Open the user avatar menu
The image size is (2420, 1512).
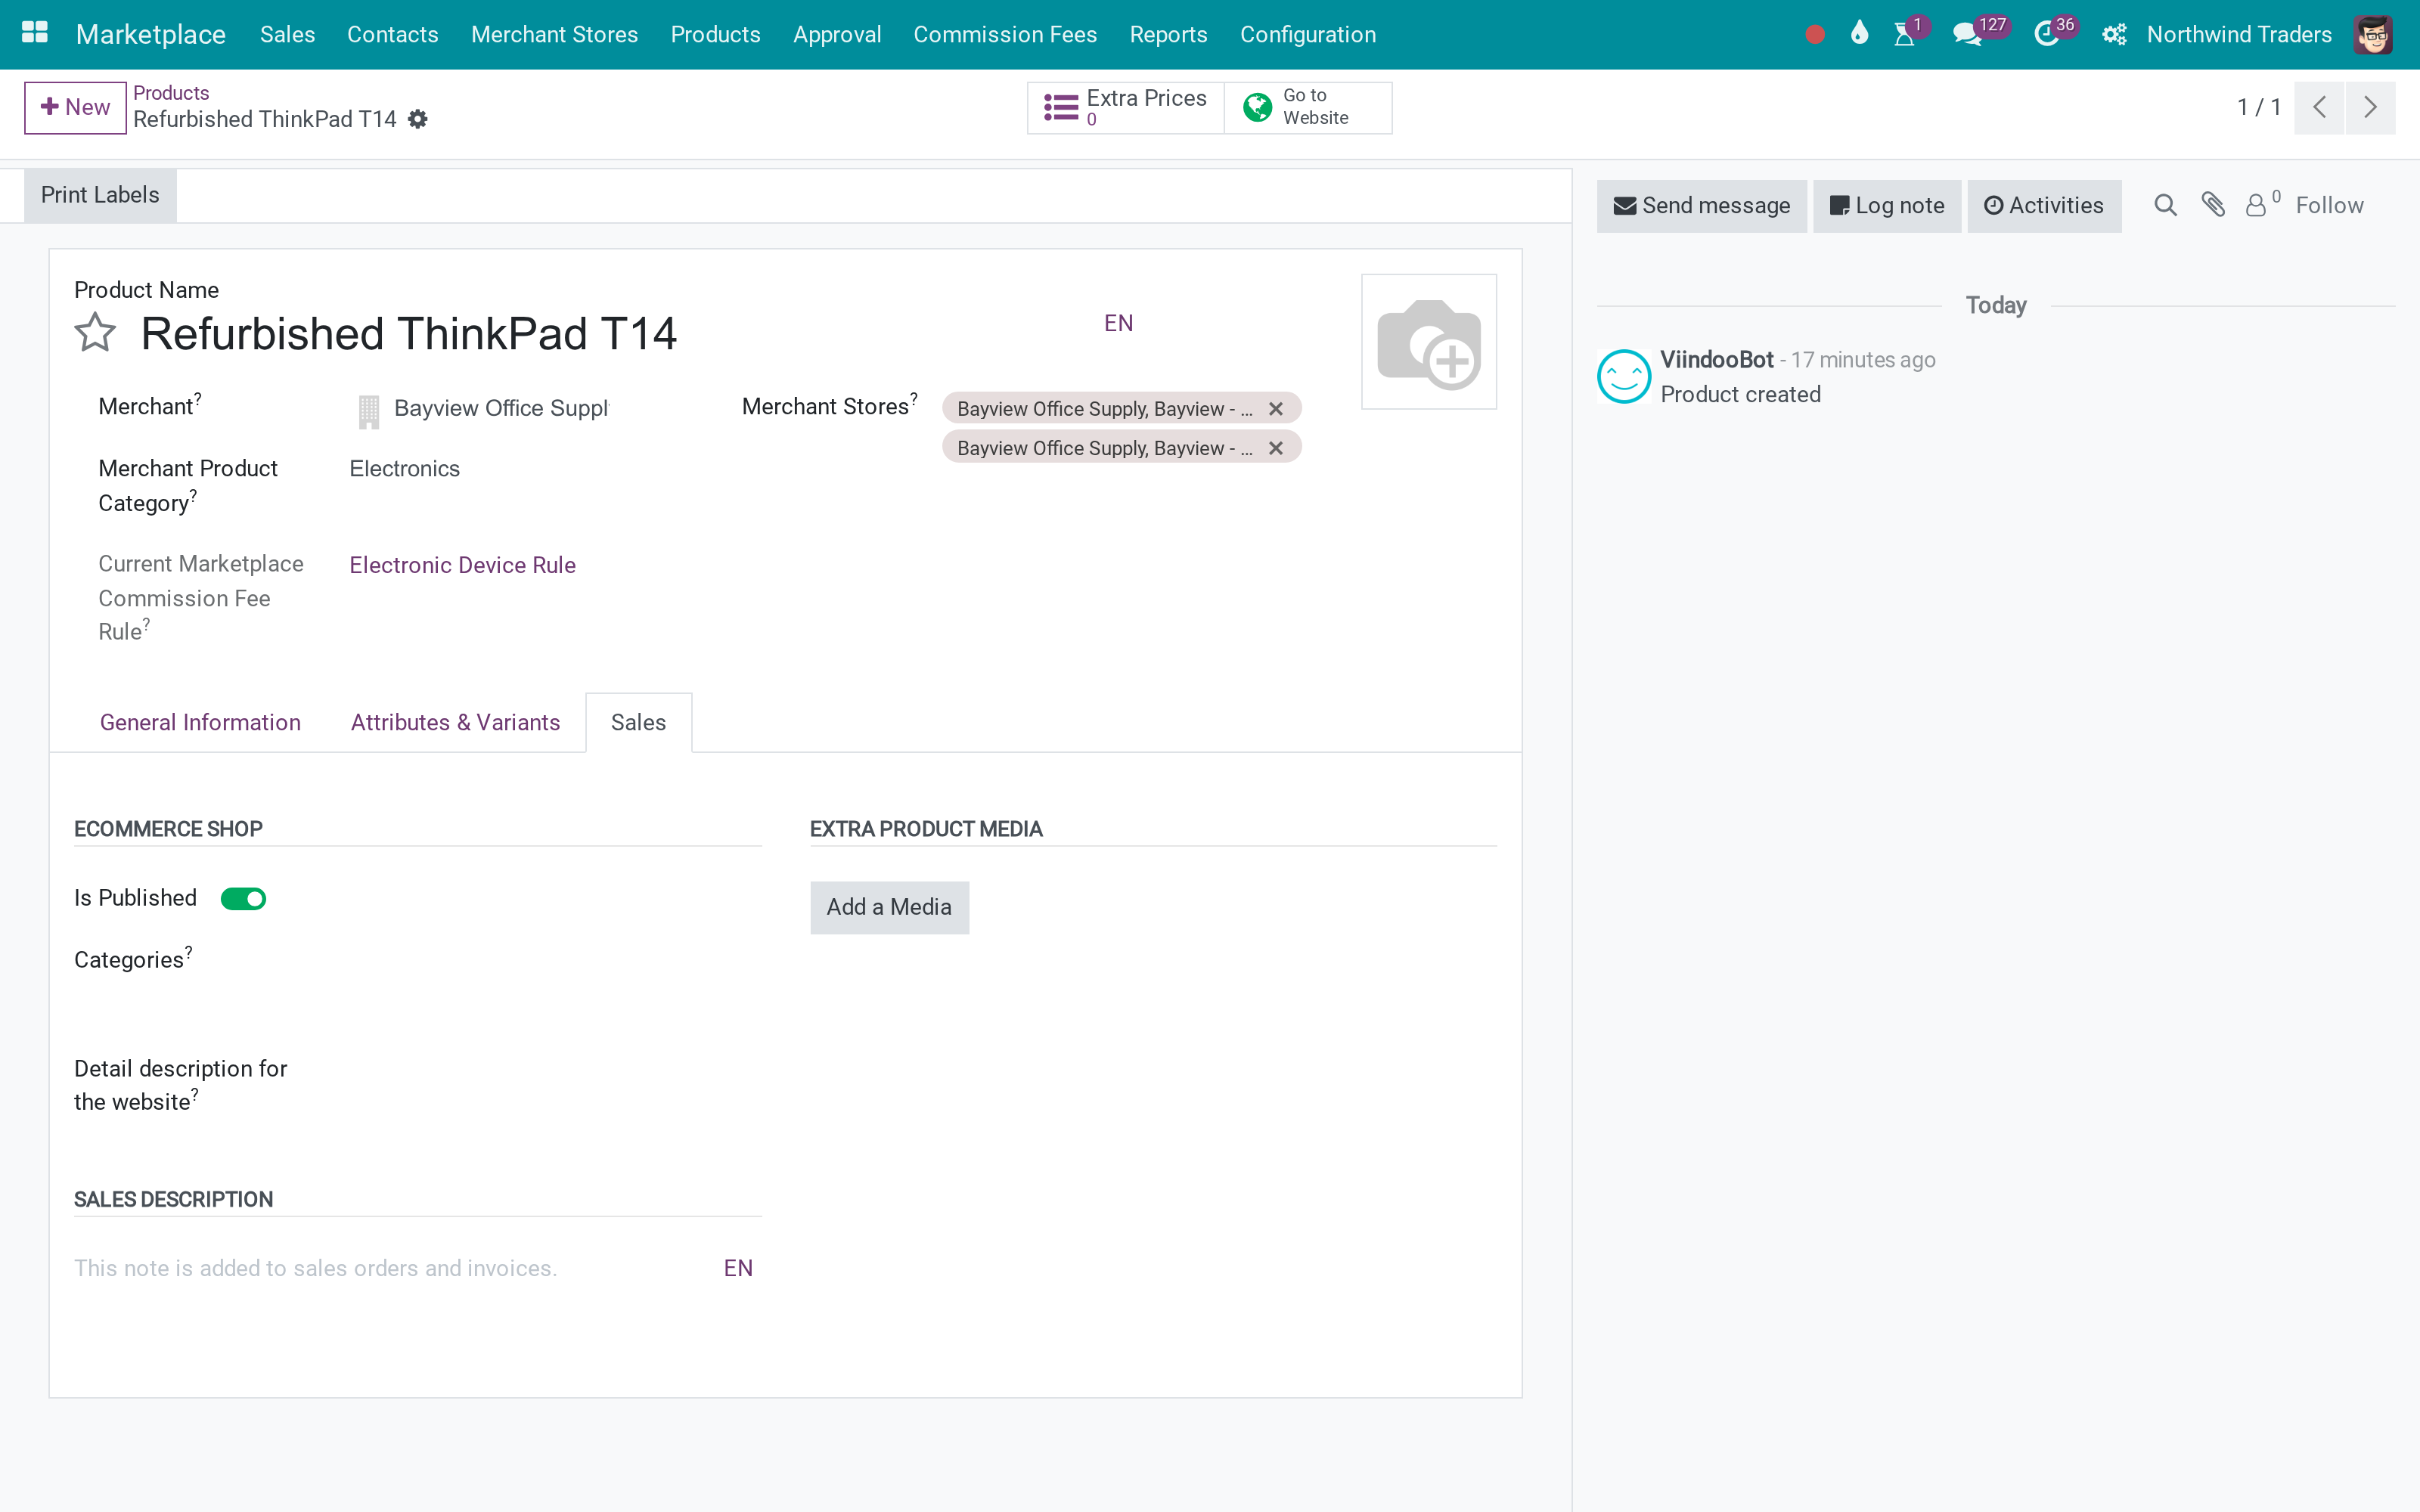point(2372,35)
